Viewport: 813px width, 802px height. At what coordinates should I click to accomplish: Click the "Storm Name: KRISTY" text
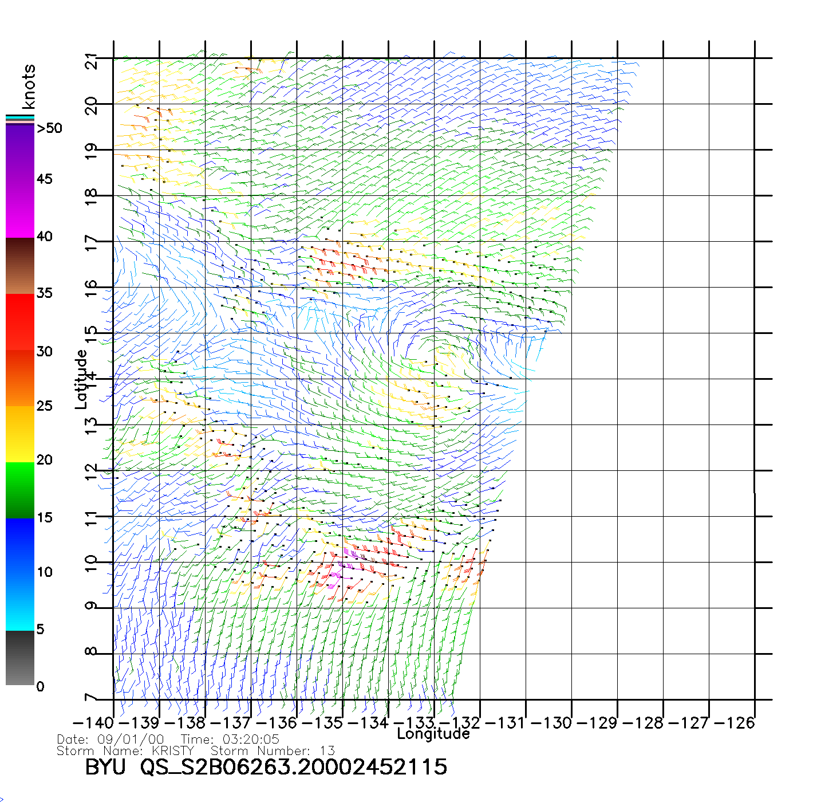[x=126, y=751]
